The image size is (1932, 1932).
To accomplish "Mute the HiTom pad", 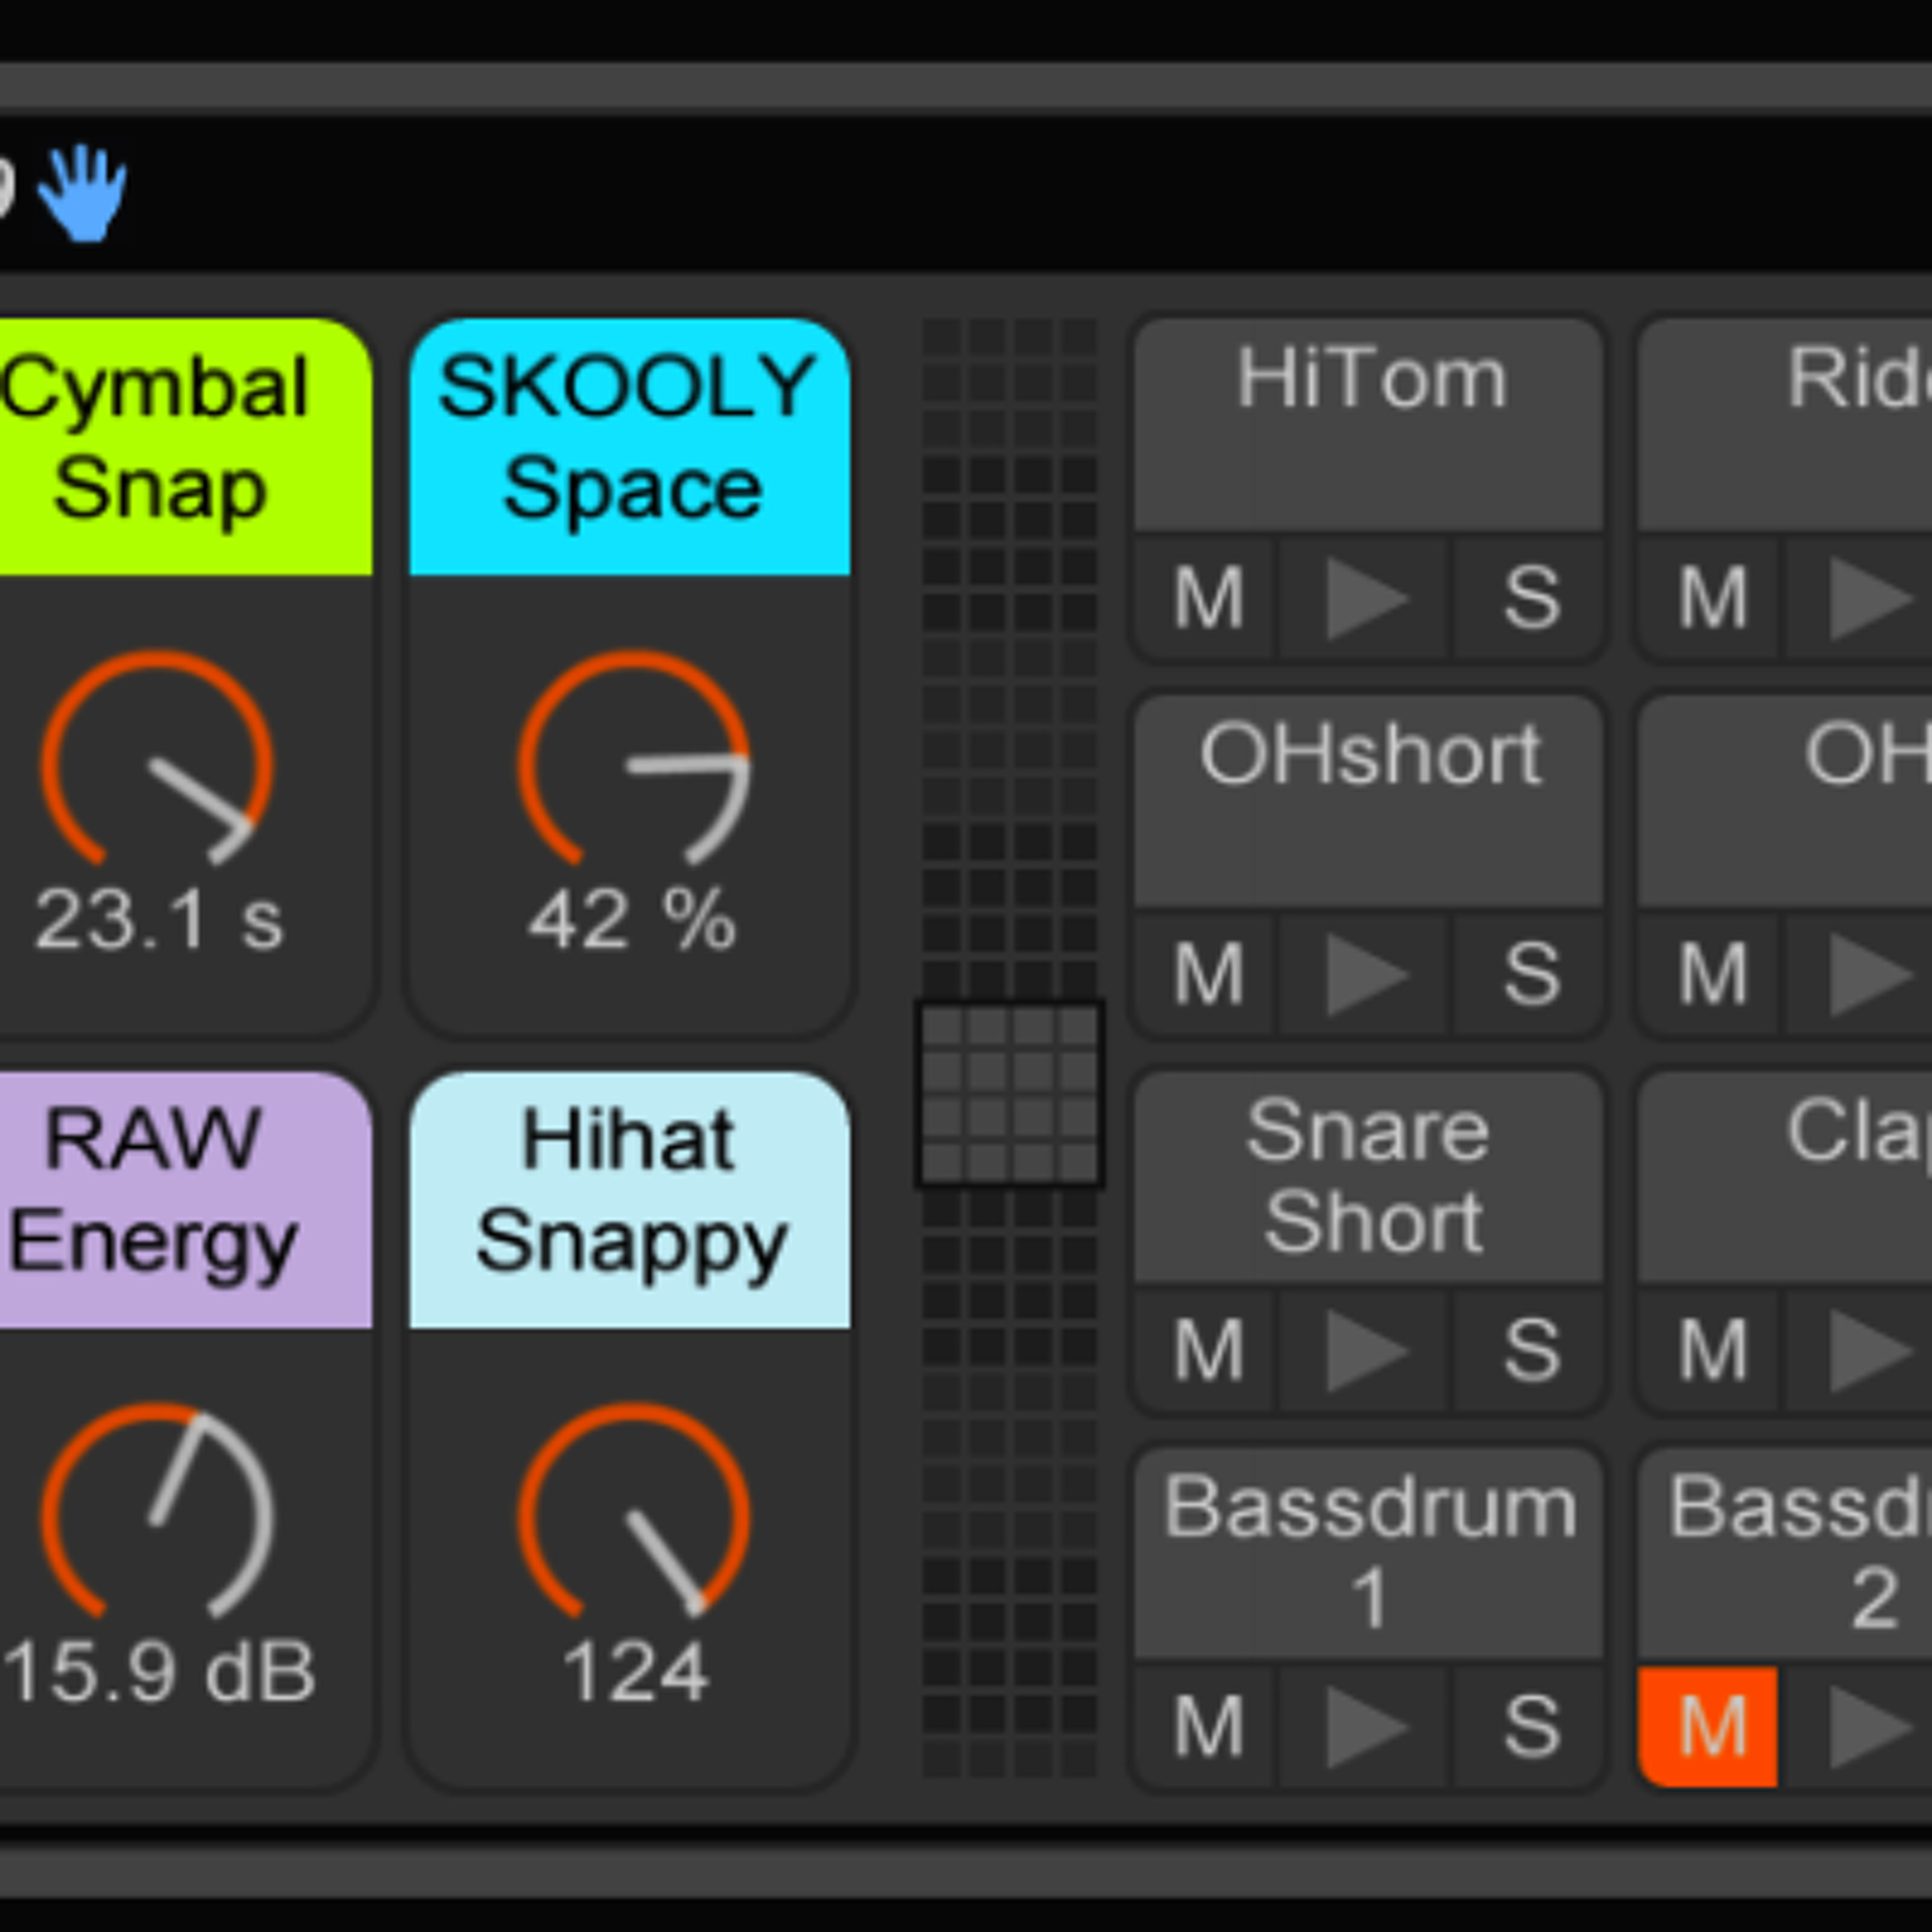I will [1207, 598].
